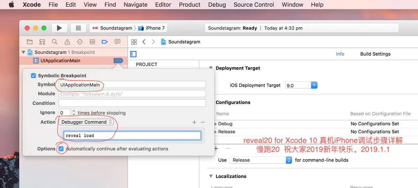Toggle the UIApplicationMain breakpoint indicator
This screenshot has height=188, width=418.
[118, 61]
